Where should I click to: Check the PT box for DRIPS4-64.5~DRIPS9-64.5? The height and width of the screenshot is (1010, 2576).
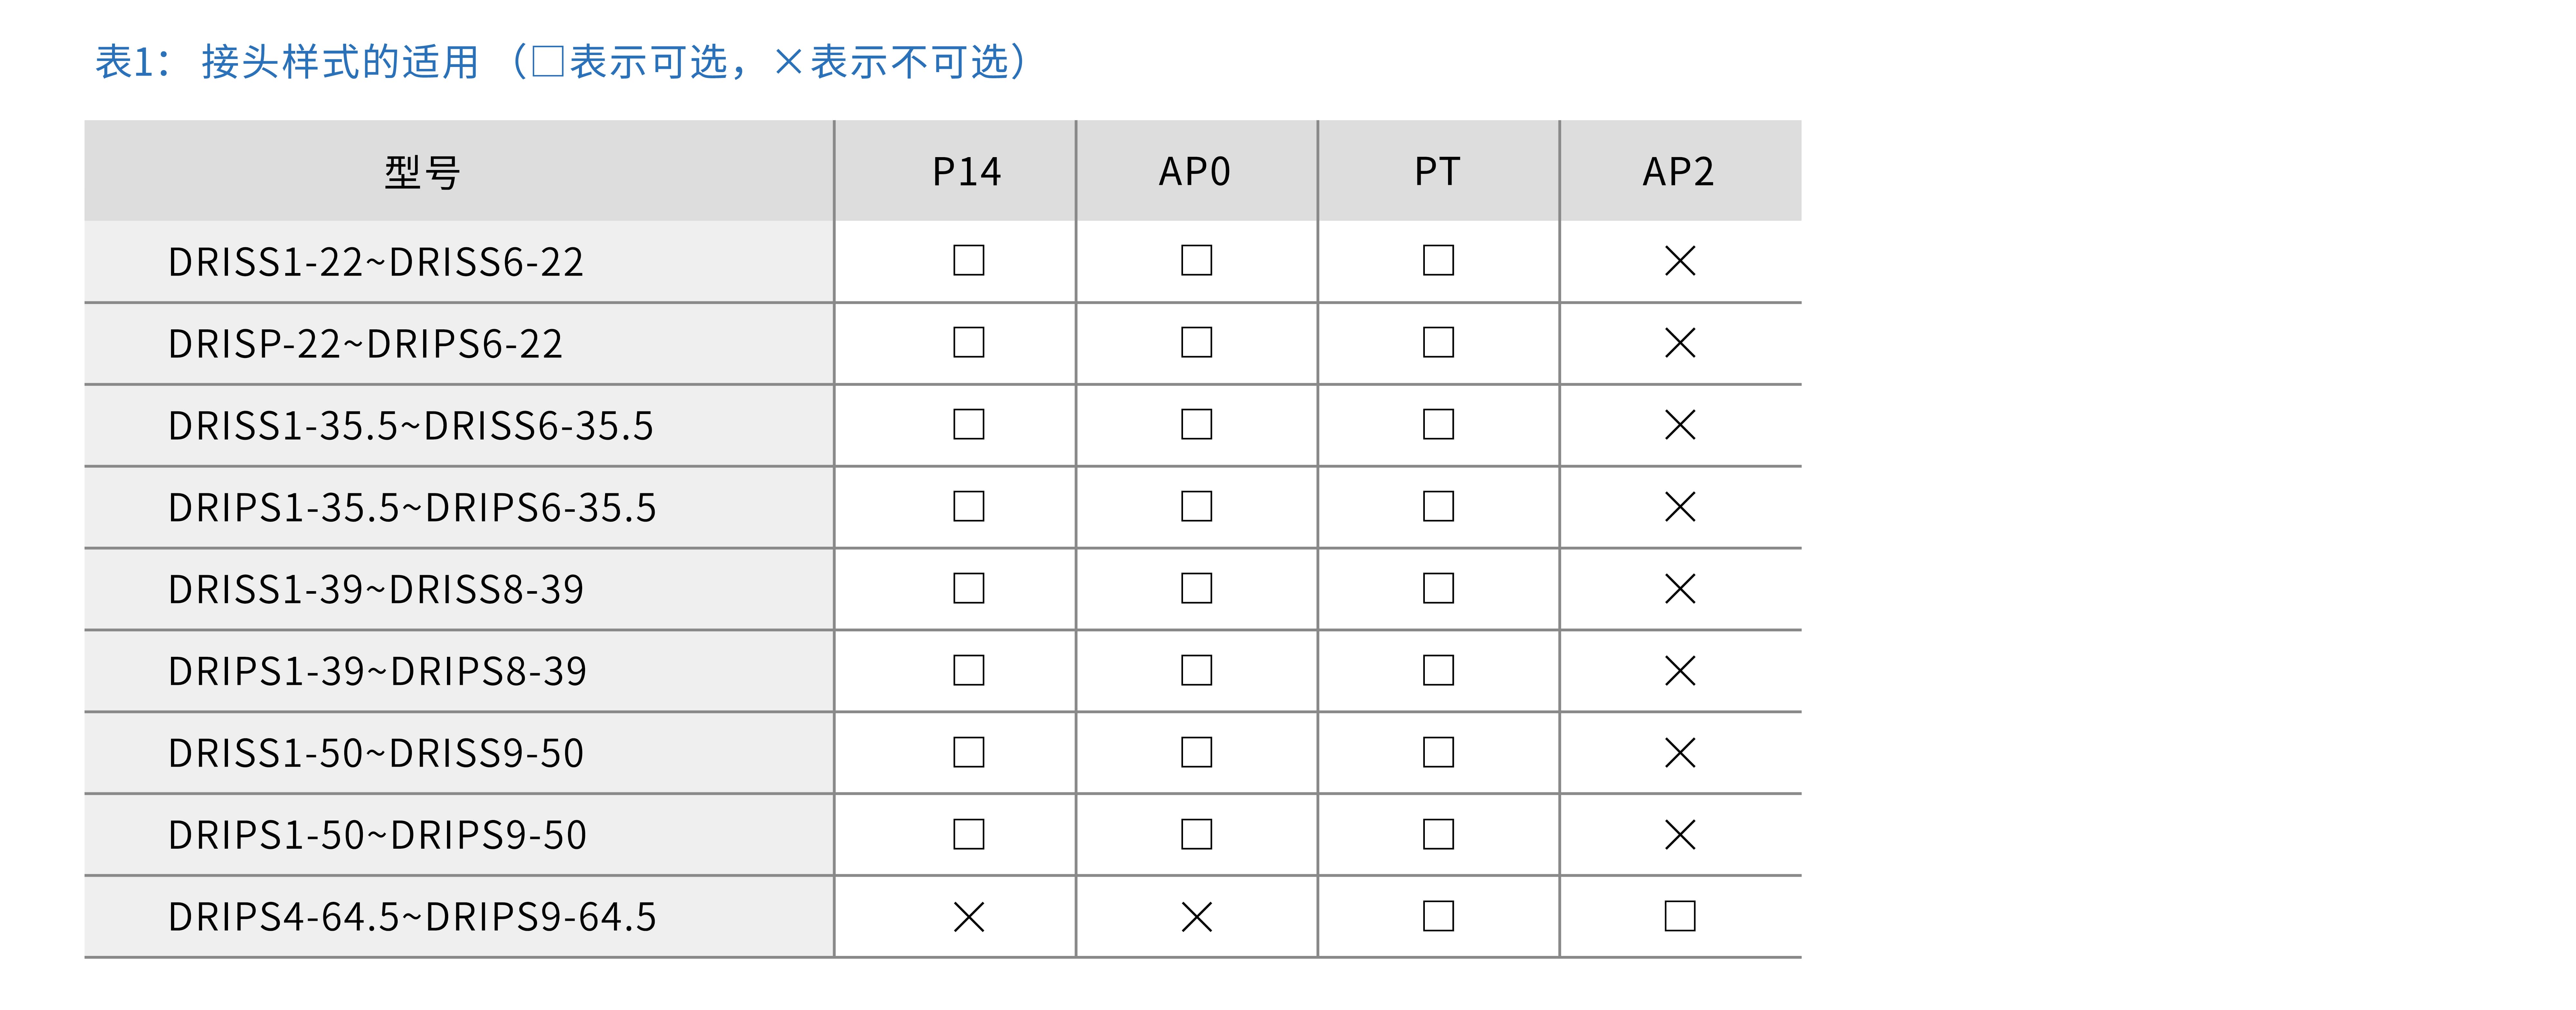pos(1438,916)
